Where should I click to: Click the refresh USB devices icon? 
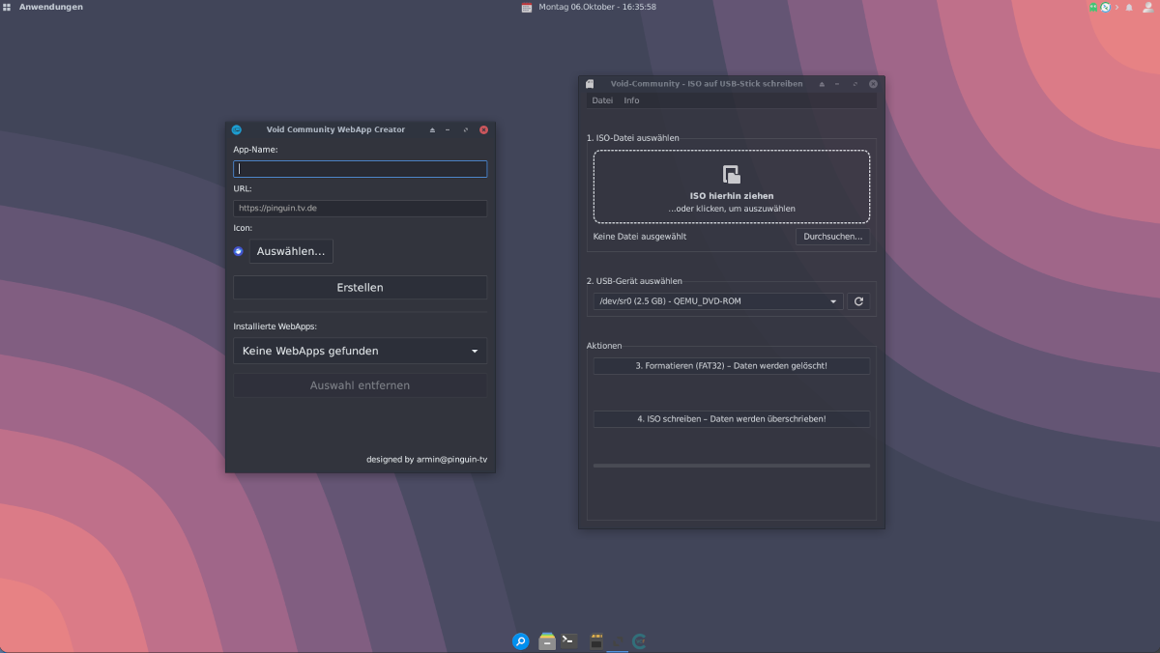point(858,301)
